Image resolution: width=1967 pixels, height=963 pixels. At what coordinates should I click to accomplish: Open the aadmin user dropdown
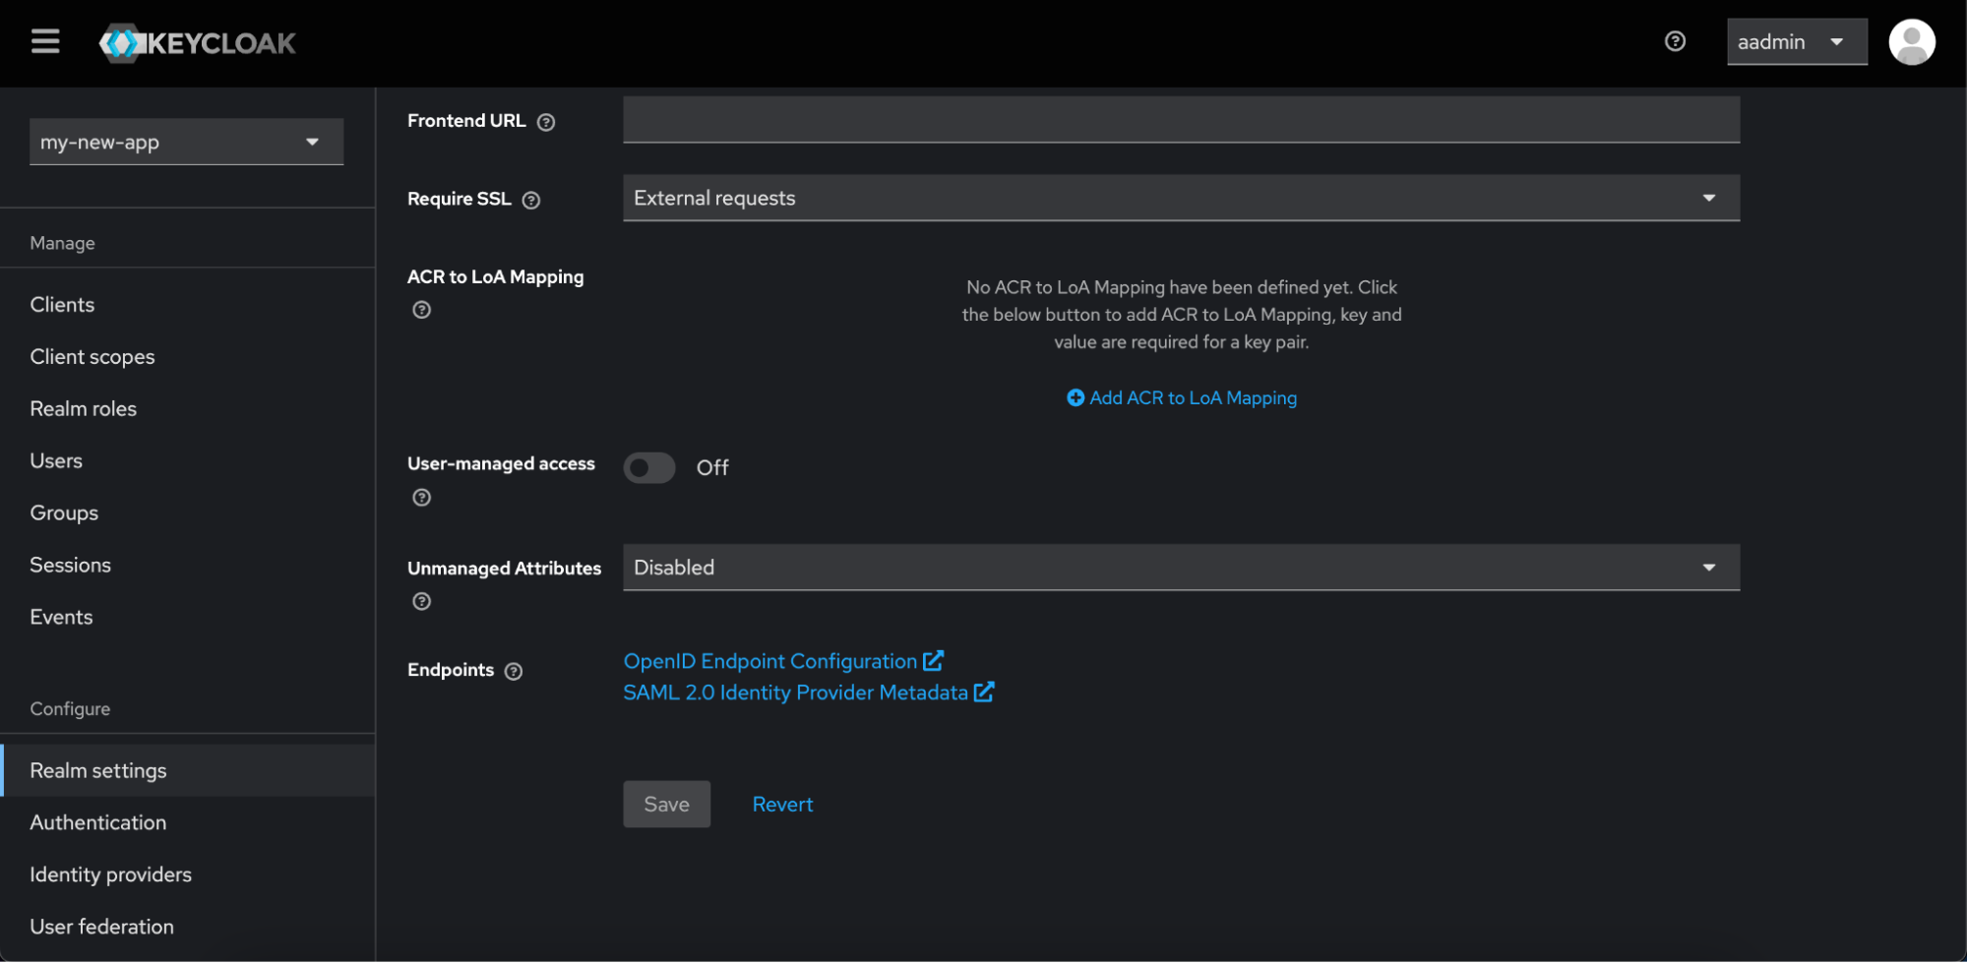tap(1797, 41)
